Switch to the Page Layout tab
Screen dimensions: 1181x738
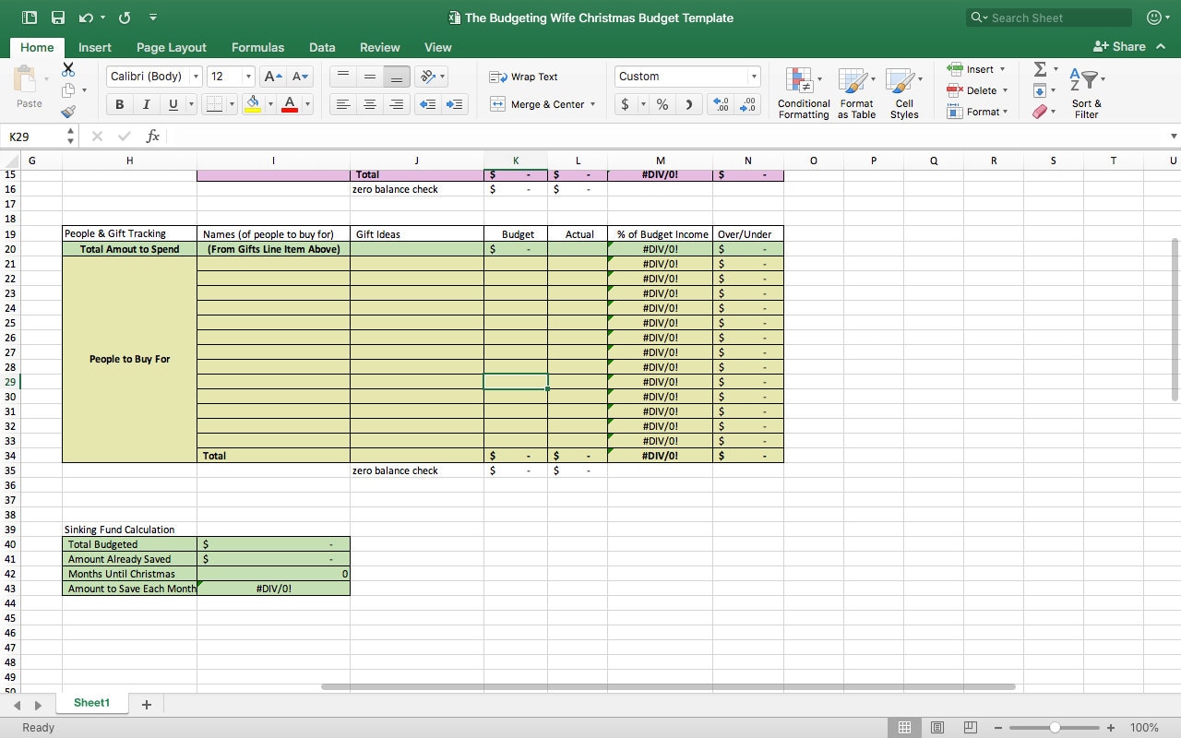point(172,47)
